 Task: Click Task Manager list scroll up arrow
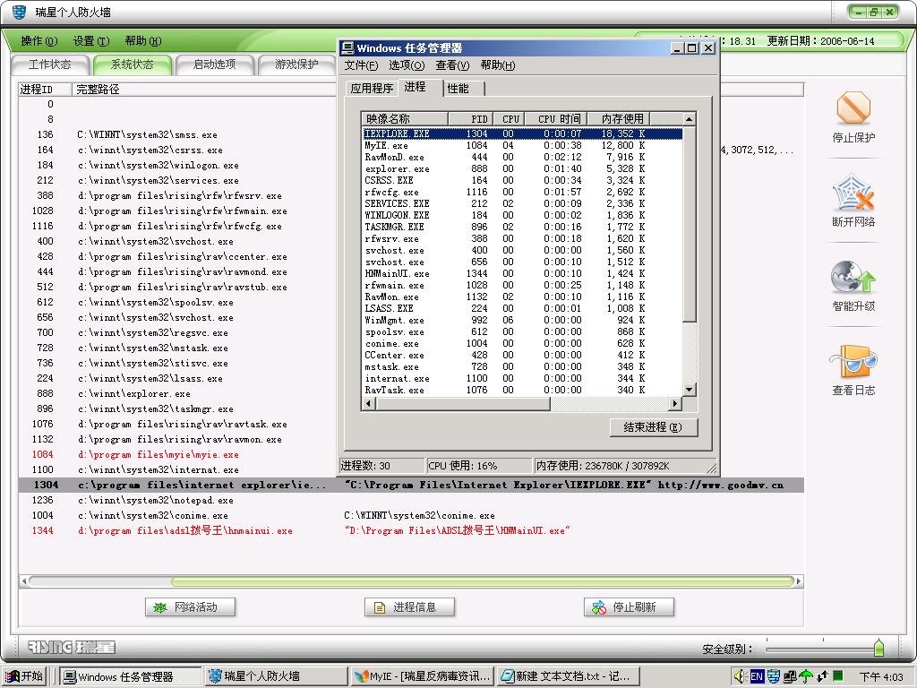[690, 119]
